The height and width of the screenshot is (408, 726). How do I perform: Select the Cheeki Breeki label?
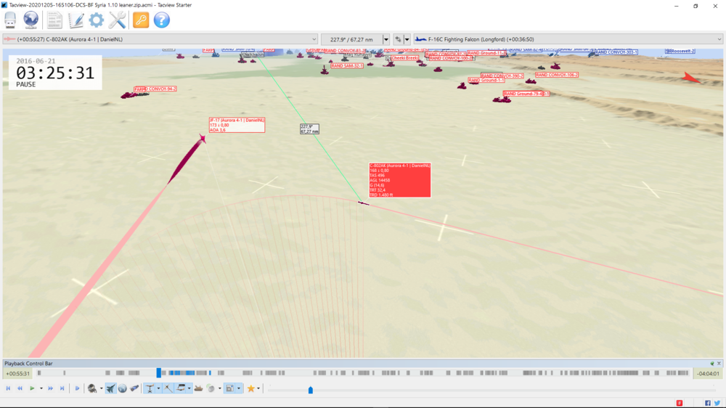pyautogui.click(x=404, y=58)
